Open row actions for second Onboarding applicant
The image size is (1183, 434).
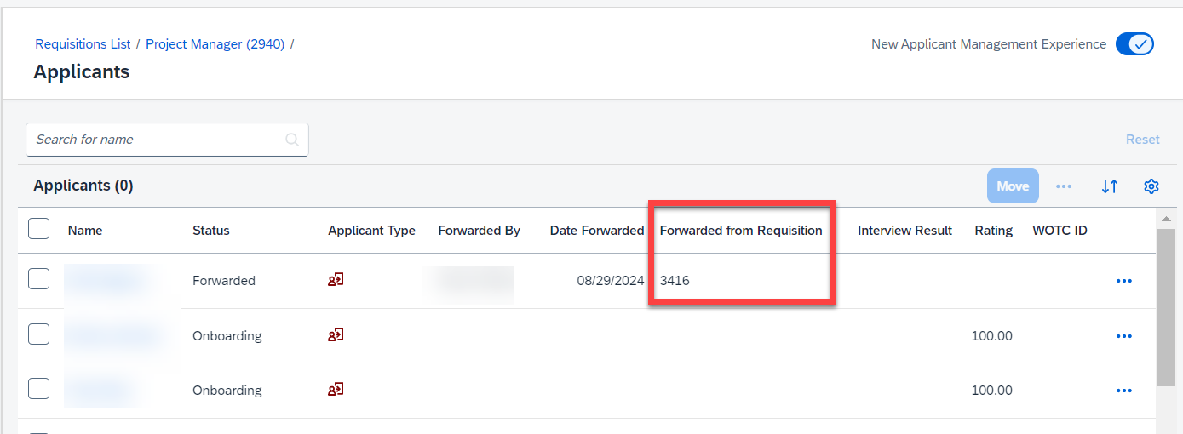click(x=1124, y=390)
